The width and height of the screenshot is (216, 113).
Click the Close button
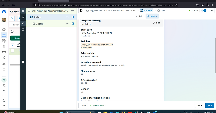click(x=83, y=105)
